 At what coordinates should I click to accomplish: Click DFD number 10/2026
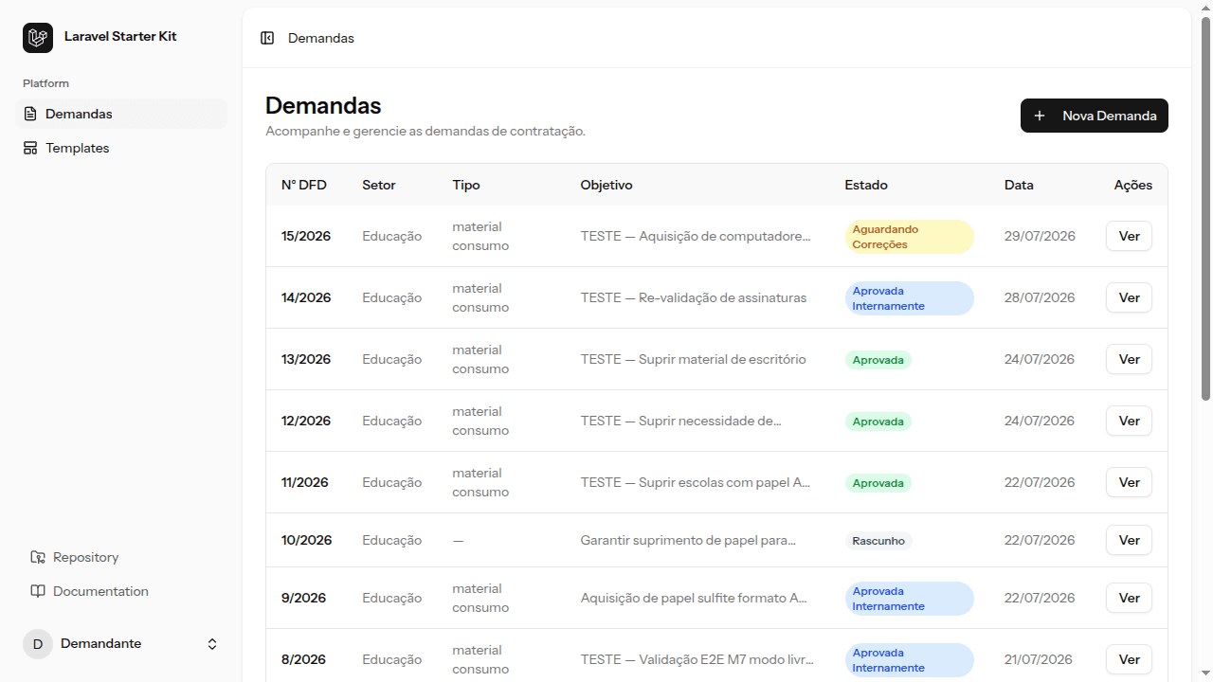tap(307, 540)
